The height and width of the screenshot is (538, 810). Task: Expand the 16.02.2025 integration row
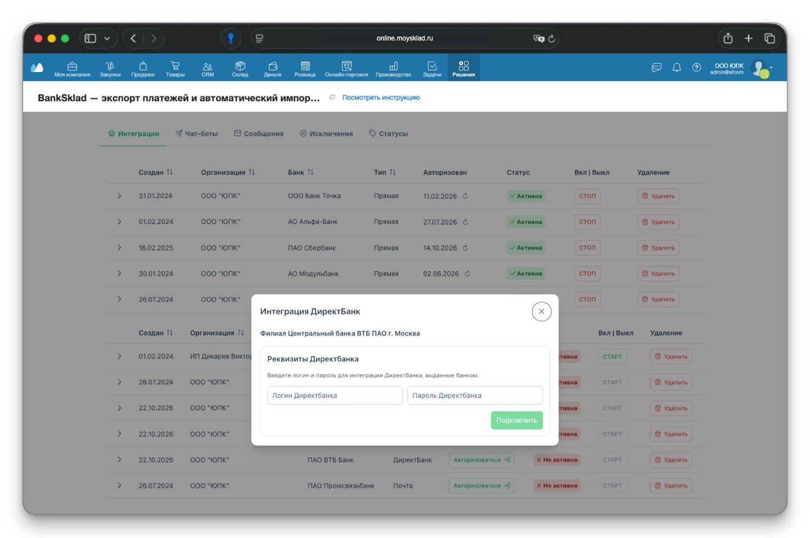point(119,248)
